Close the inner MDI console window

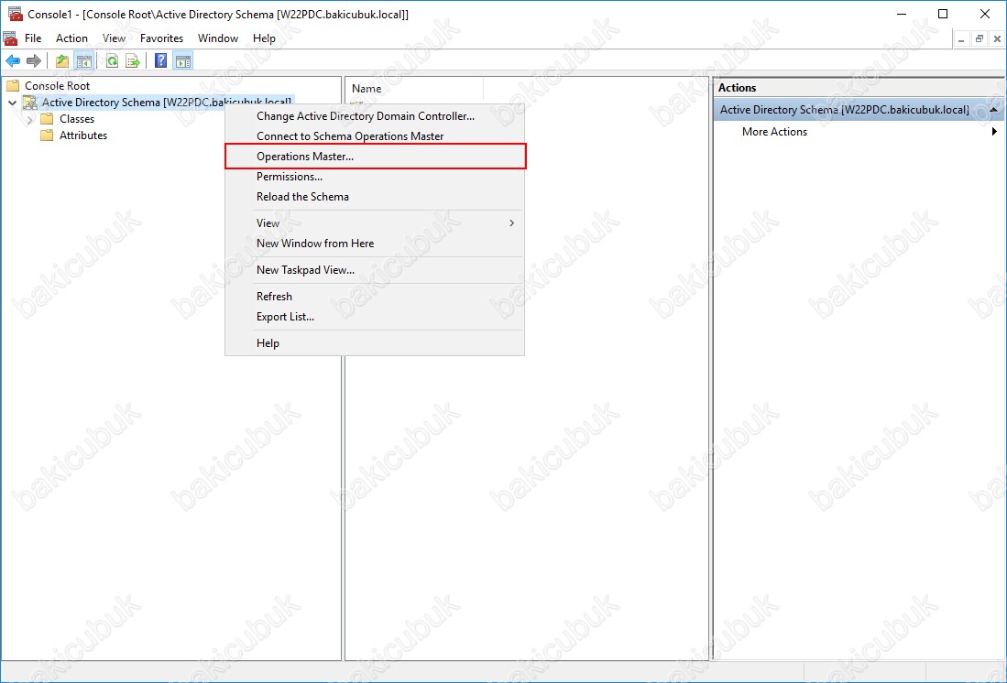997,39
